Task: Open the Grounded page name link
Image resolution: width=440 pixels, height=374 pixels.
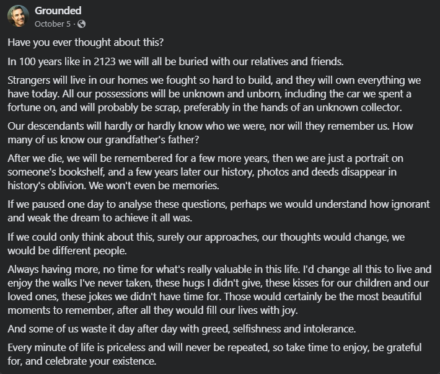Action: 58,11
